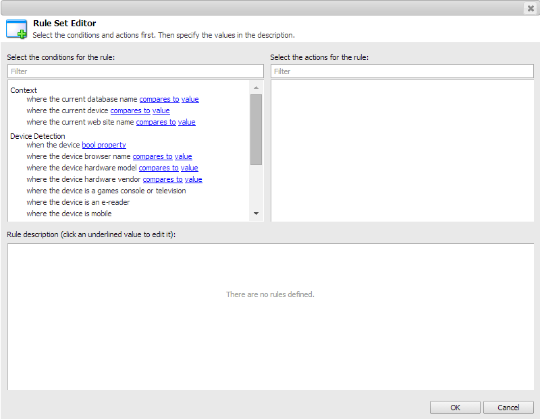
Task: Edit the 'value' link for current web site name
Action: (186, 122)
